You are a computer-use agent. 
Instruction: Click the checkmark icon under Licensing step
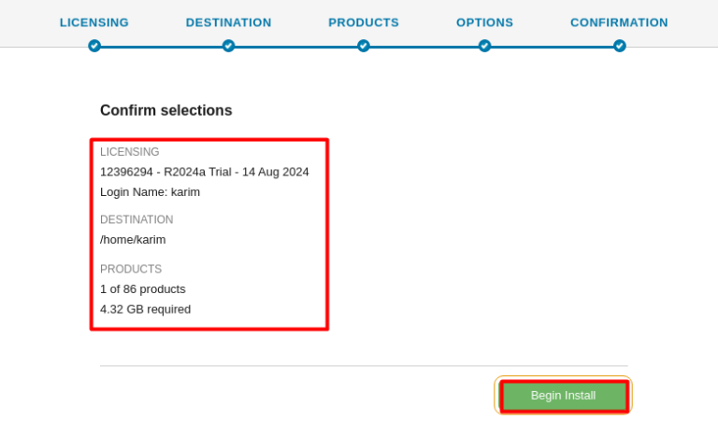point(94,46)
